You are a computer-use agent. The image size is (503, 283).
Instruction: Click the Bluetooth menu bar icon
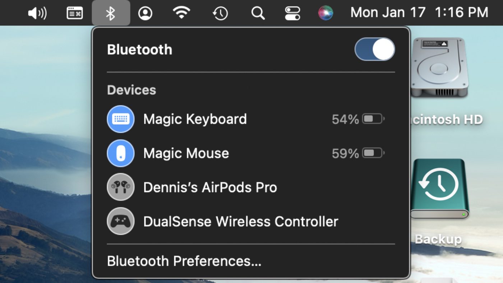(x=111, y=13)
